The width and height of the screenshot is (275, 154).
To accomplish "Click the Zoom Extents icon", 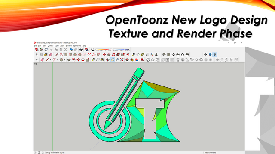I will pyautogui.click(x=122, y=60).
